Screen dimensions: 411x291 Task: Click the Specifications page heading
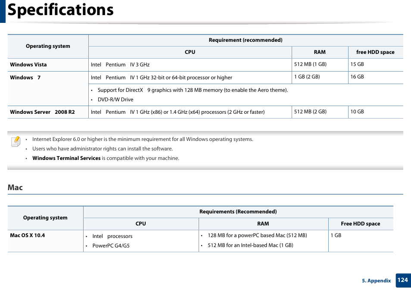tap(61, 10)
